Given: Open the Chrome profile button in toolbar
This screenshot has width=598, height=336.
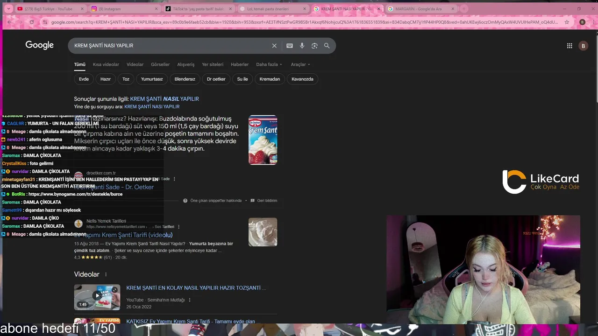Looking at the screenshot, I should (x=582, y=22).
